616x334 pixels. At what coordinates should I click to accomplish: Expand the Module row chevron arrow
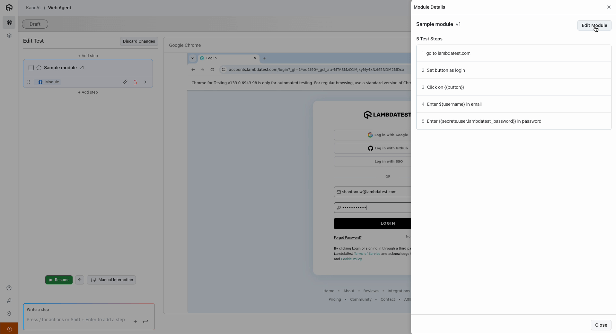[x=145, y=82]
